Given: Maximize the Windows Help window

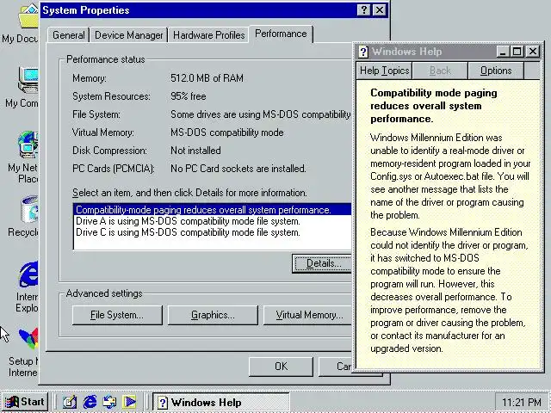Looking at the screenshot, I should click(x=517, y=52).
